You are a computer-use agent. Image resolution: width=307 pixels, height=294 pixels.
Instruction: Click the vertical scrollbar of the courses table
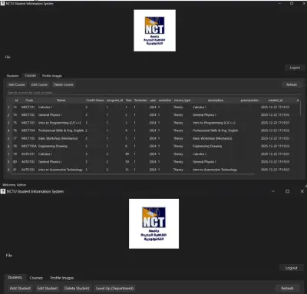point(300,107)
